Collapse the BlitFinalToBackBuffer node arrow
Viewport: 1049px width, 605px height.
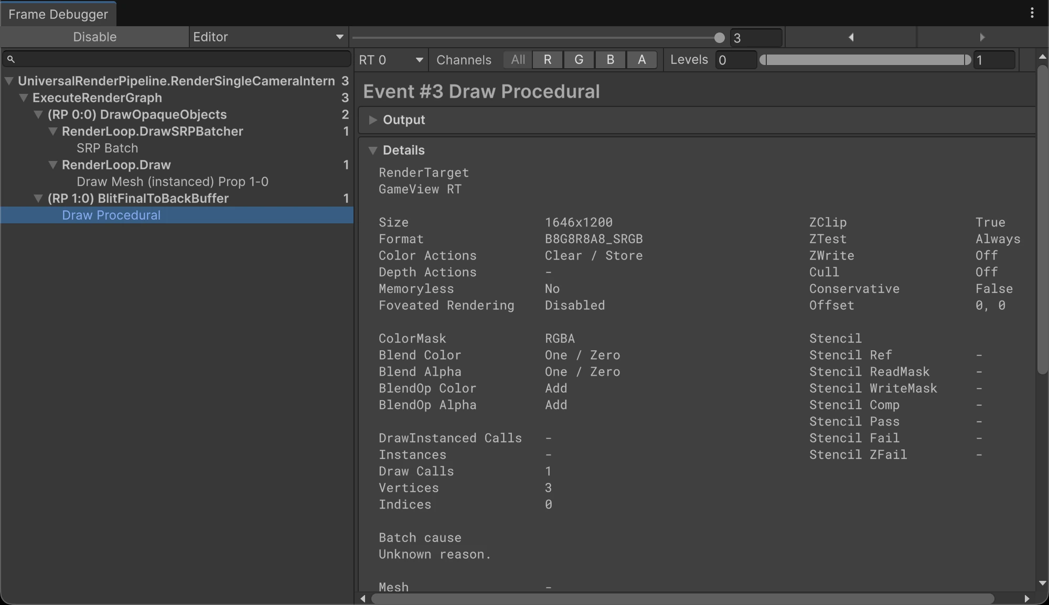pyautogui.click(x=38, y=198)
